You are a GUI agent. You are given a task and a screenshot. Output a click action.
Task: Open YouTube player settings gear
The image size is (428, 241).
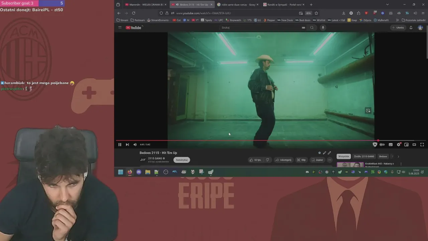(399, 145)
